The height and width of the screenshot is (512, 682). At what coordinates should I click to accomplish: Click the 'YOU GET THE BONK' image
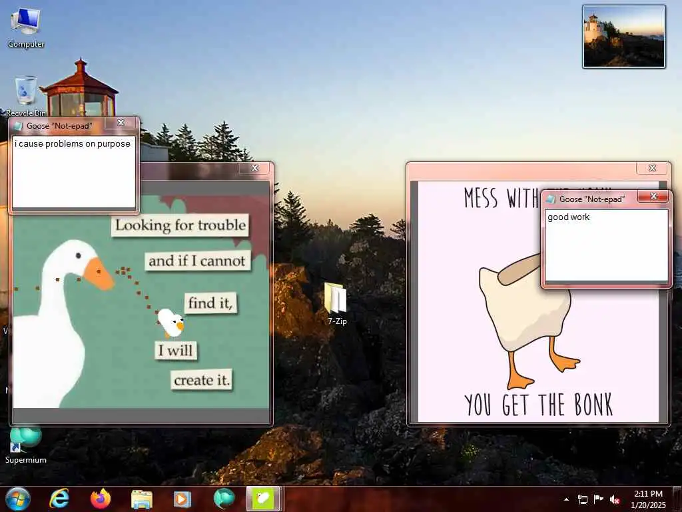pos(538,301)
